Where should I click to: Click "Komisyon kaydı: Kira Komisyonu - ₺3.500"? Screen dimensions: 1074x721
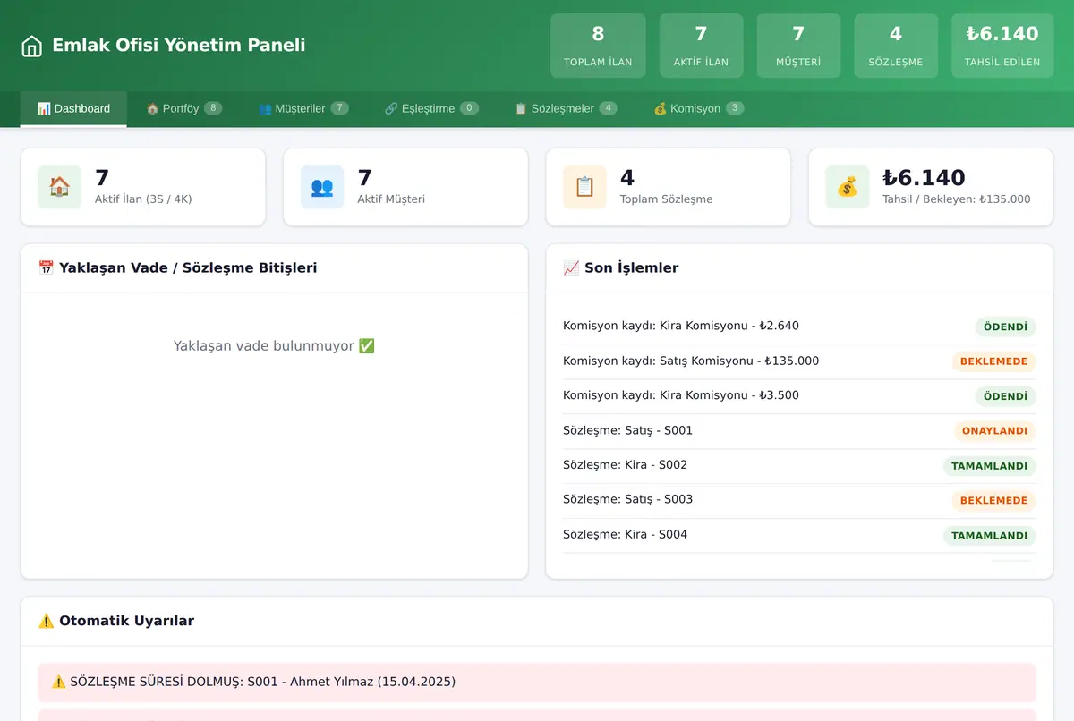tap(681, 395)
